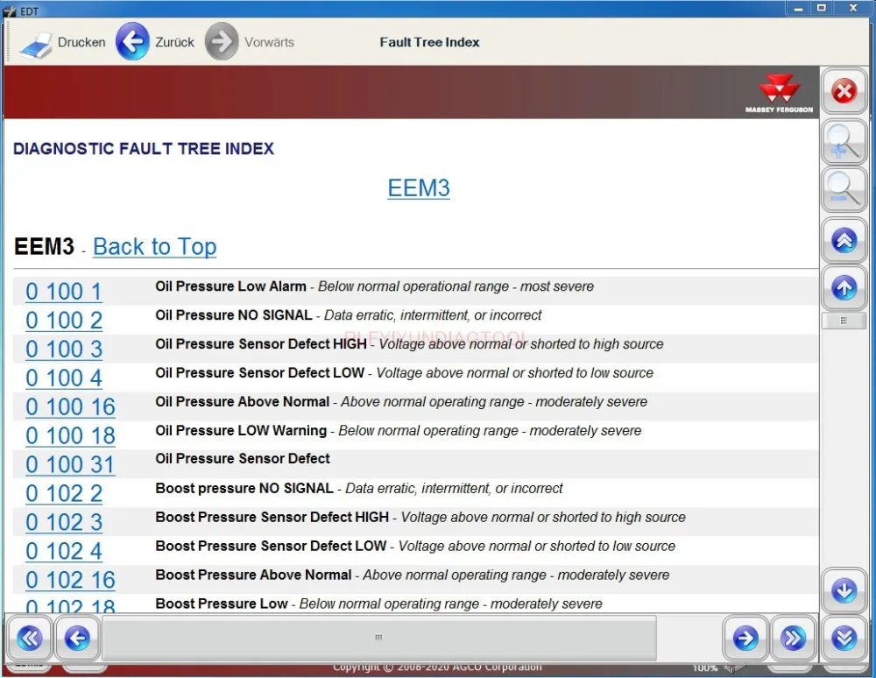
Task: Click the single down arrow icon
Action: 844,591
